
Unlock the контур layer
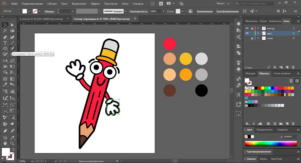[252, 28]
